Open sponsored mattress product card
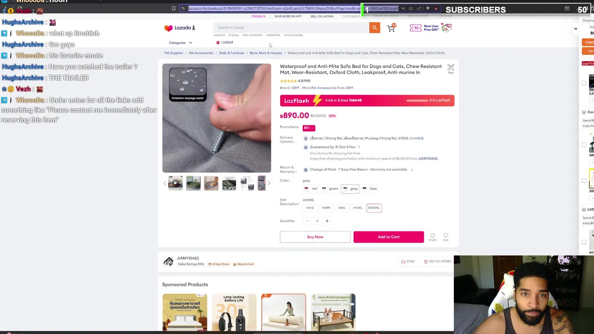The width and height of the screenshot is (594, 334). (x=185, y=312)
